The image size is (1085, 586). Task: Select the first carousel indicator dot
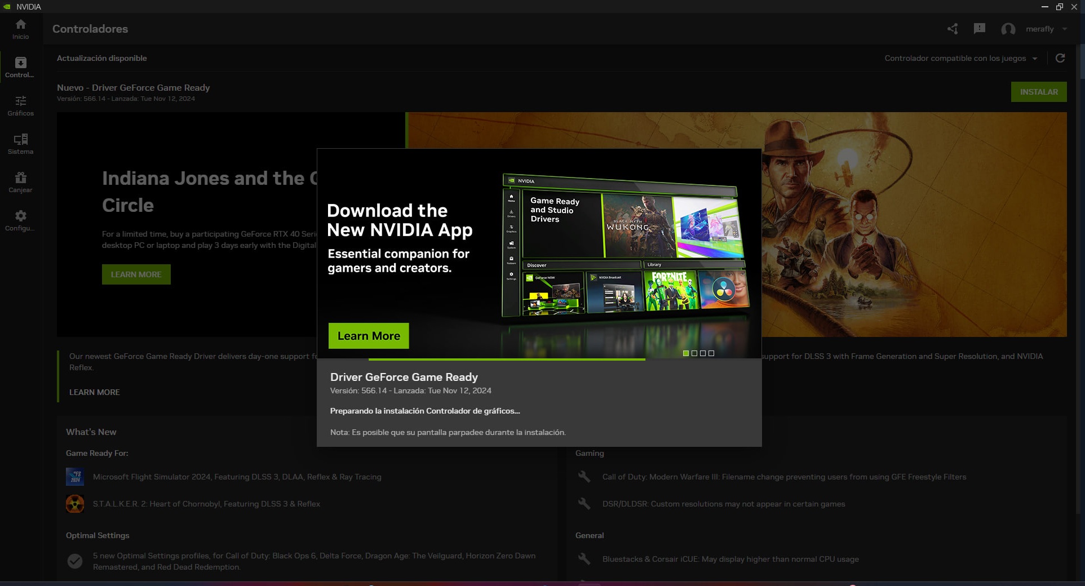click(686, 353)
